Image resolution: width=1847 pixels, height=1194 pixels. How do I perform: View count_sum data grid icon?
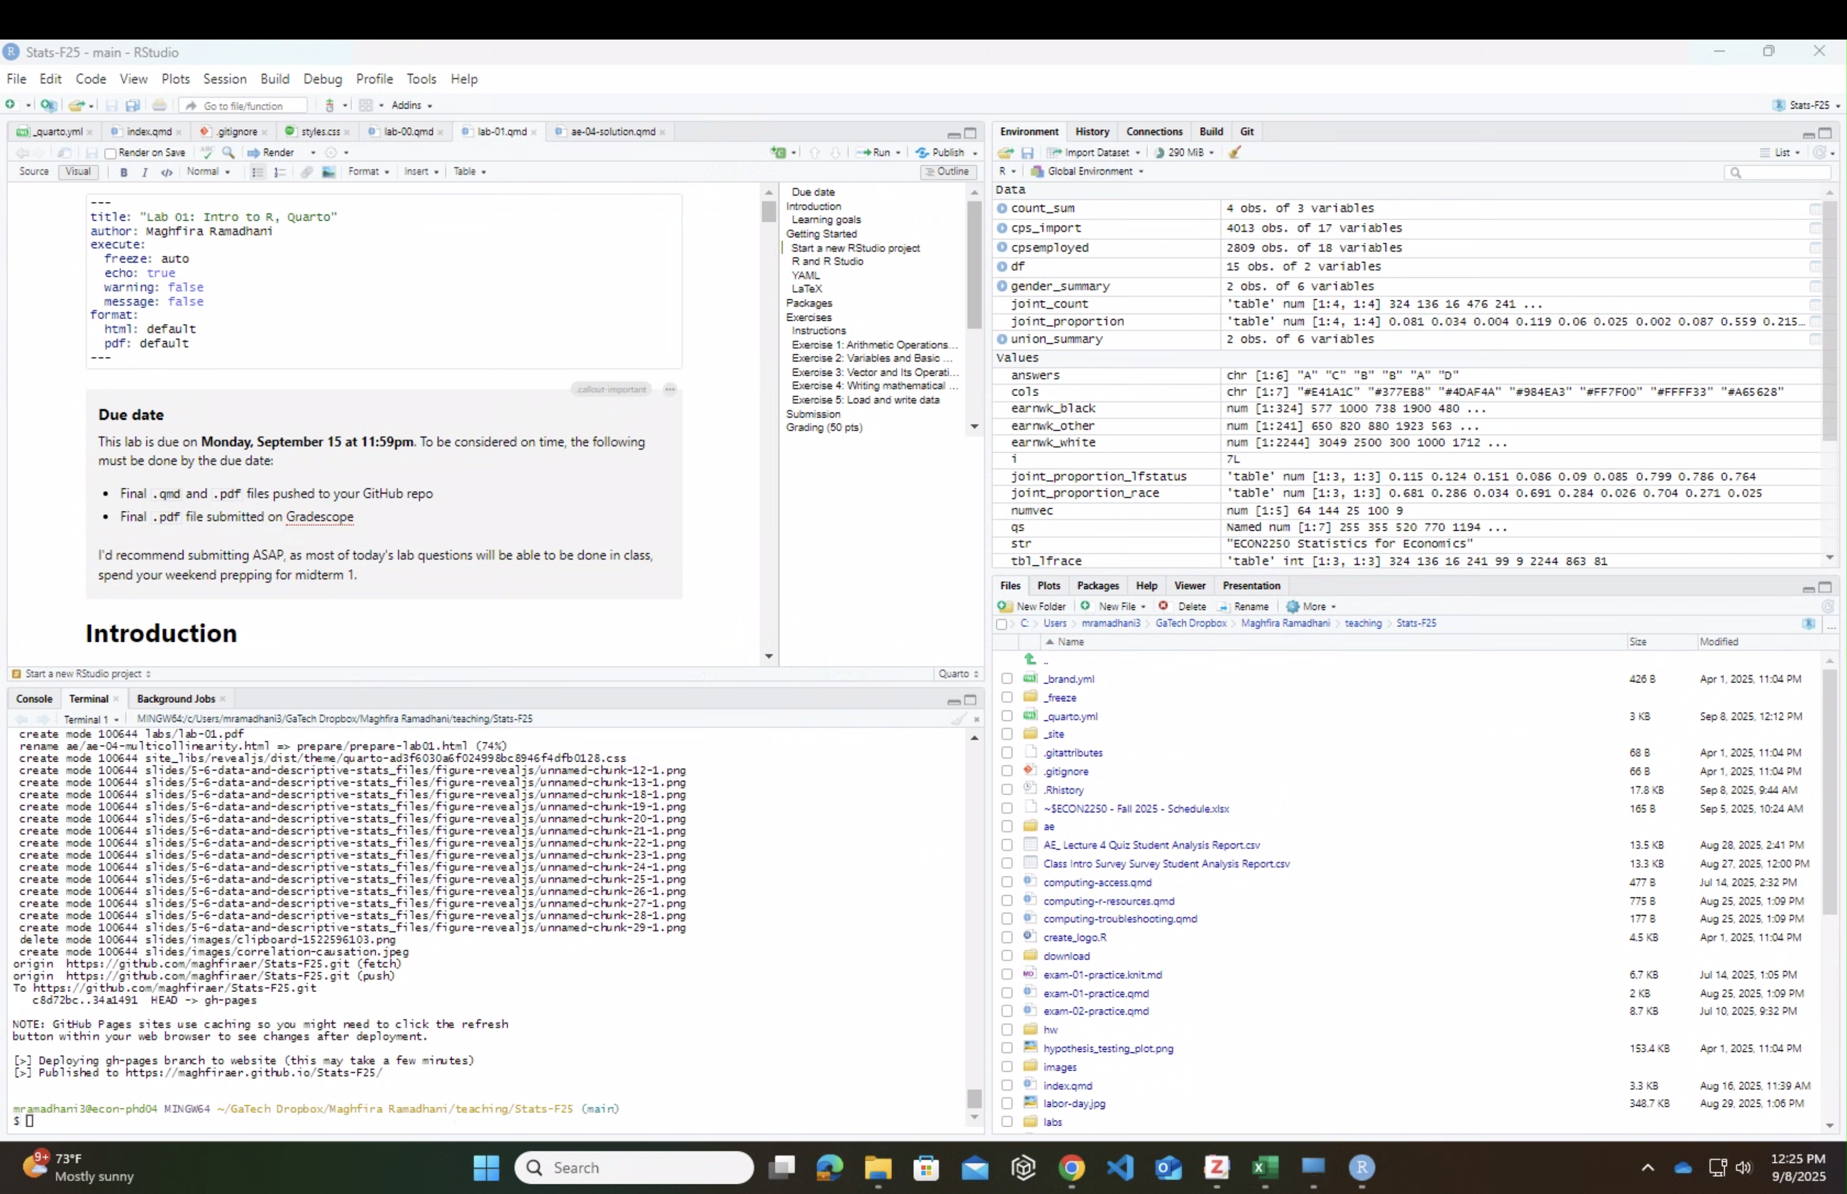point(1814,208)
